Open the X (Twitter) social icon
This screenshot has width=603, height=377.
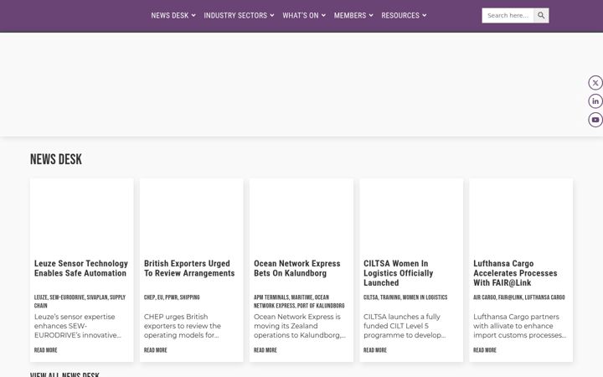coord(595,83)
